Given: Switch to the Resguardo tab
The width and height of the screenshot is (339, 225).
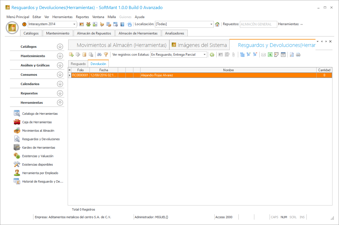Looking at the screenshot, I should point(78,64).
